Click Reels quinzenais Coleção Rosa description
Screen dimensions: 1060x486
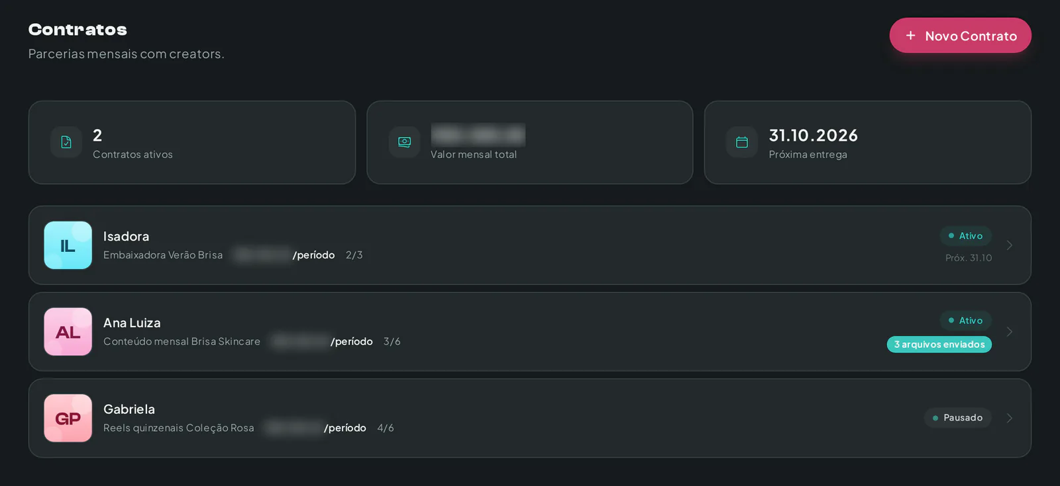(179, 428)
